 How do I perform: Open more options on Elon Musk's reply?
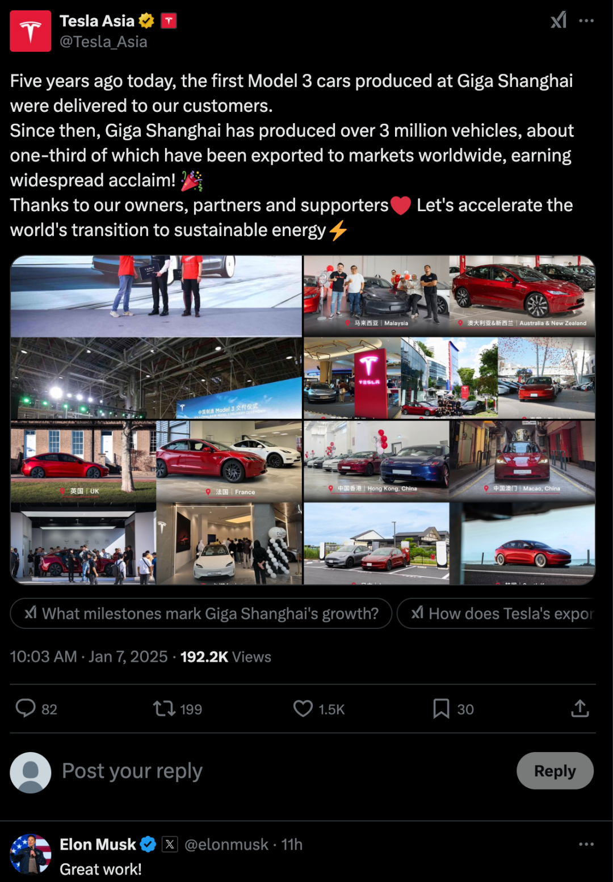point(586,845)
